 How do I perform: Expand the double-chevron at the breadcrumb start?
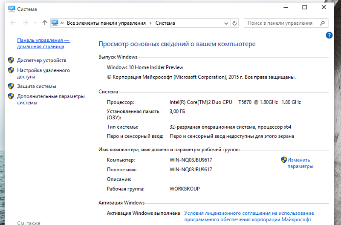coord(63,23)
